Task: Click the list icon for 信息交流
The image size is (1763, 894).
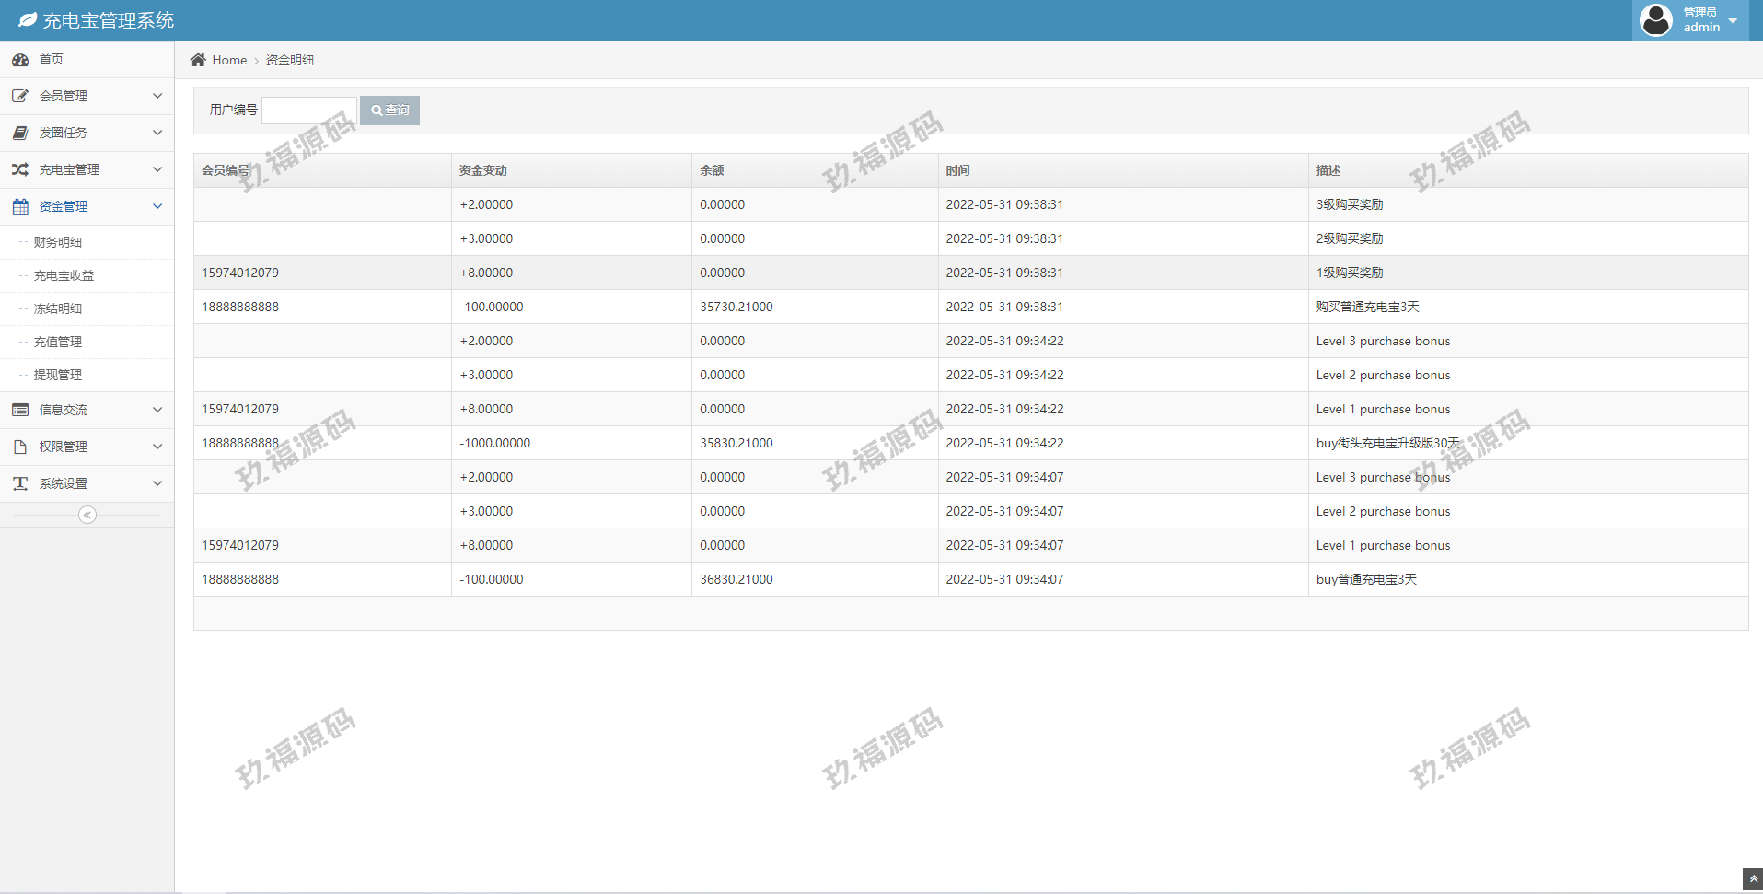Action: coord(20,410)
